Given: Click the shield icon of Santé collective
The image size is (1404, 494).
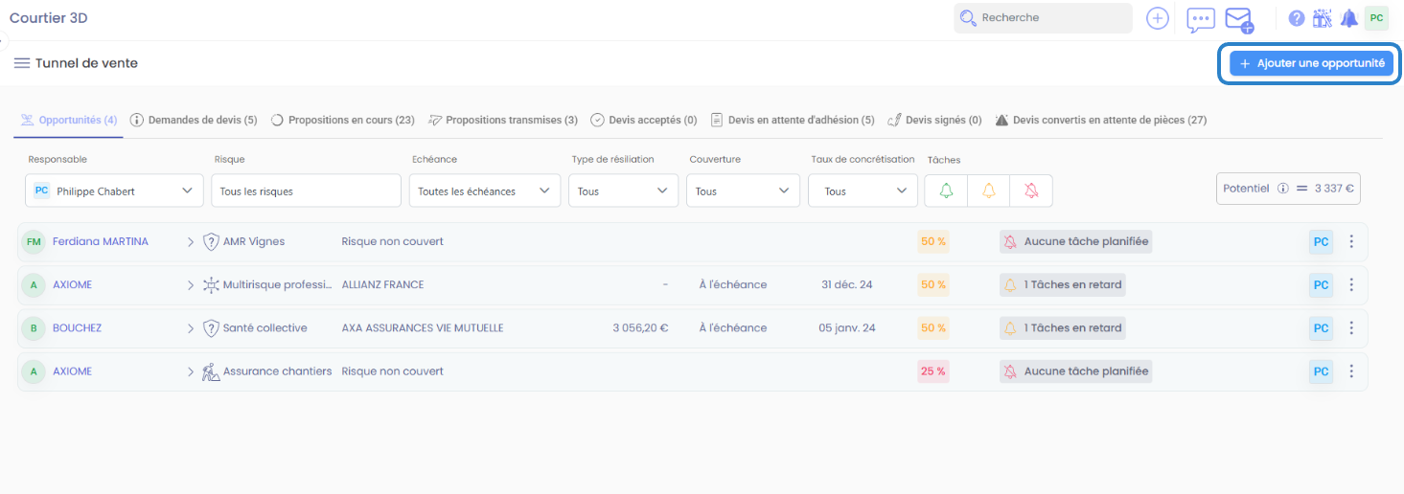Looking at the screenshot, I should tap(211, 328).
